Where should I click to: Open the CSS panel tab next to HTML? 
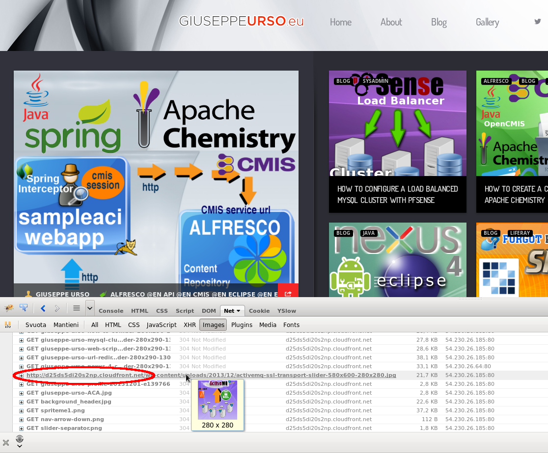pos(162,311)
